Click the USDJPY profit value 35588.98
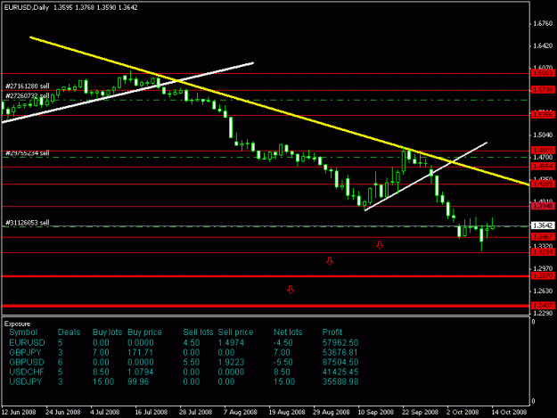Image resolution: width=557 pixels, height=418 pixels. [340, 381]
